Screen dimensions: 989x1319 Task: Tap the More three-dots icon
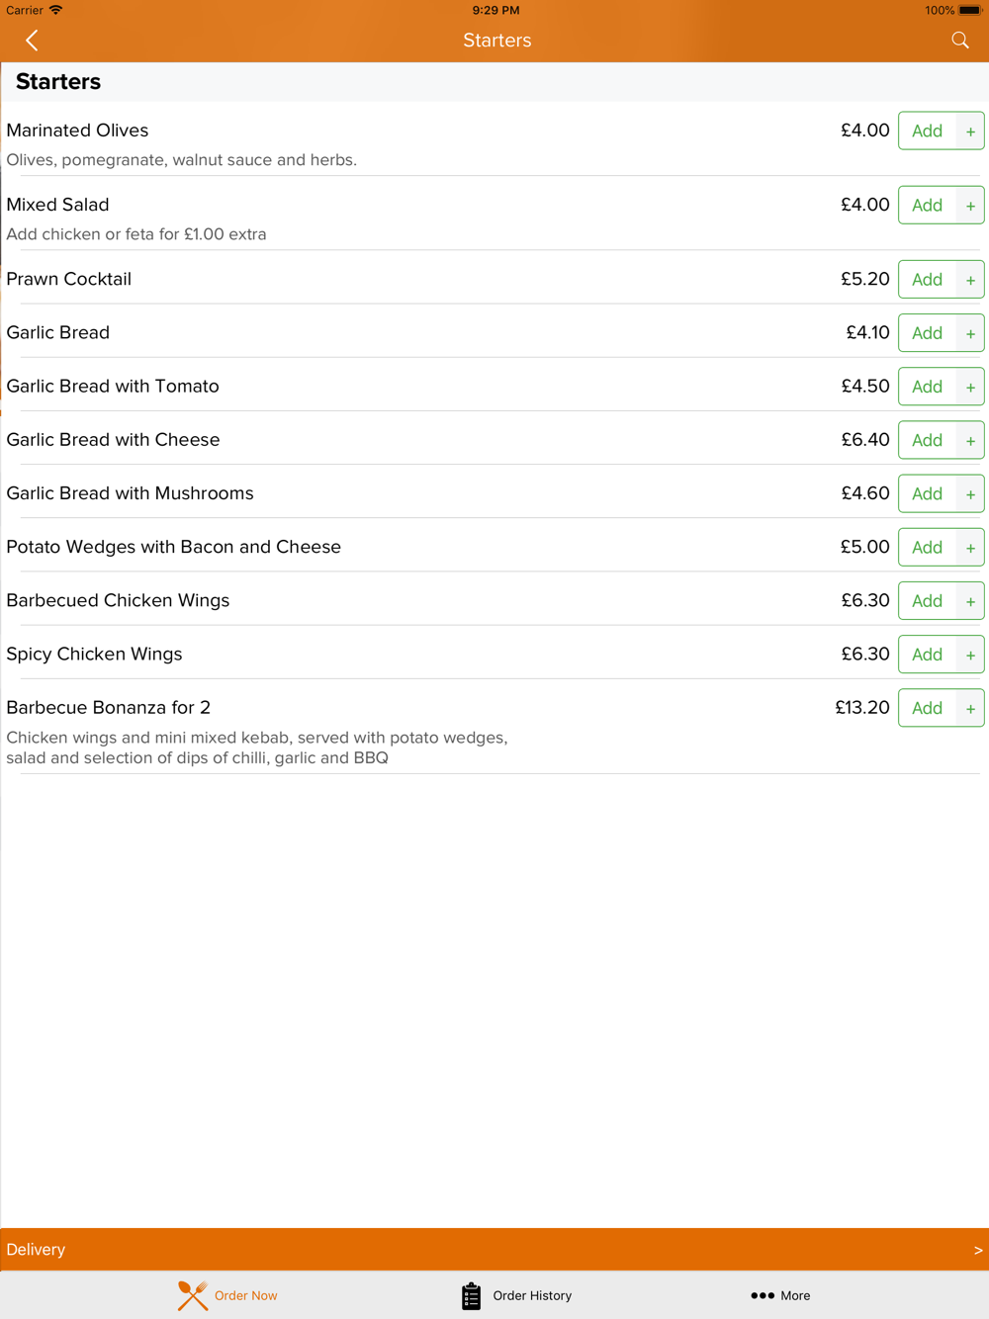pyautogui.click(x=762, y=1295)
